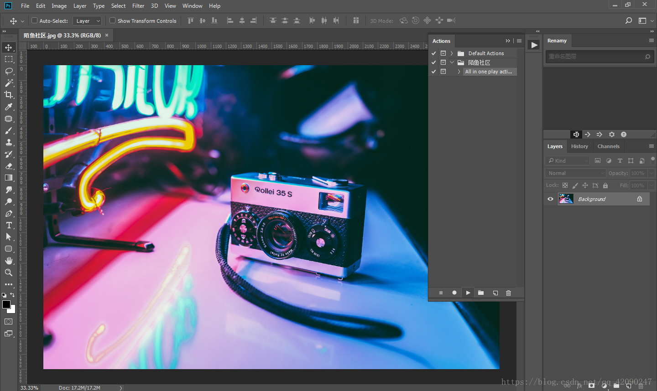Select the Eyedropper tool

tap(9, 107)
